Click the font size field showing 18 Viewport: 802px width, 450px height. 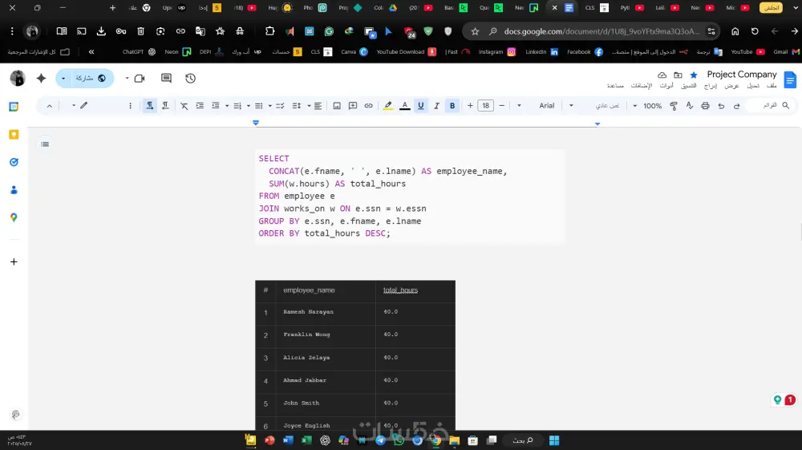485,106
